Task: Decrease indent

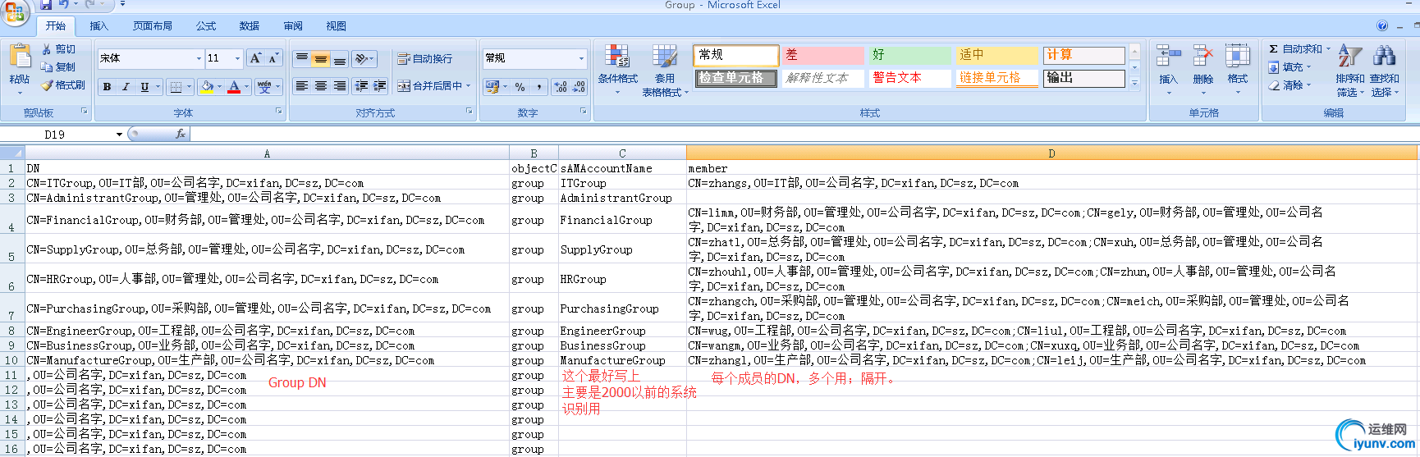Action: (361, 86)
